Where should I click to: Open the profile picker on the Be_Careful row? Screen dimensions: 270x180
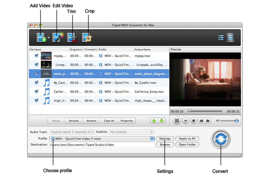101,83
